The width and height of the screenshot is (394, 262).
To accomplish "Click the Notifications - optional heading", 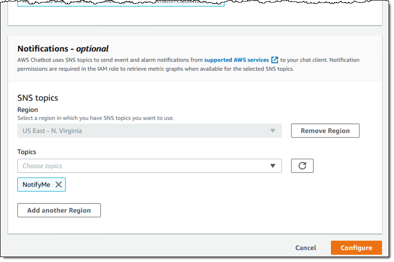I will [x=63, y=49].
